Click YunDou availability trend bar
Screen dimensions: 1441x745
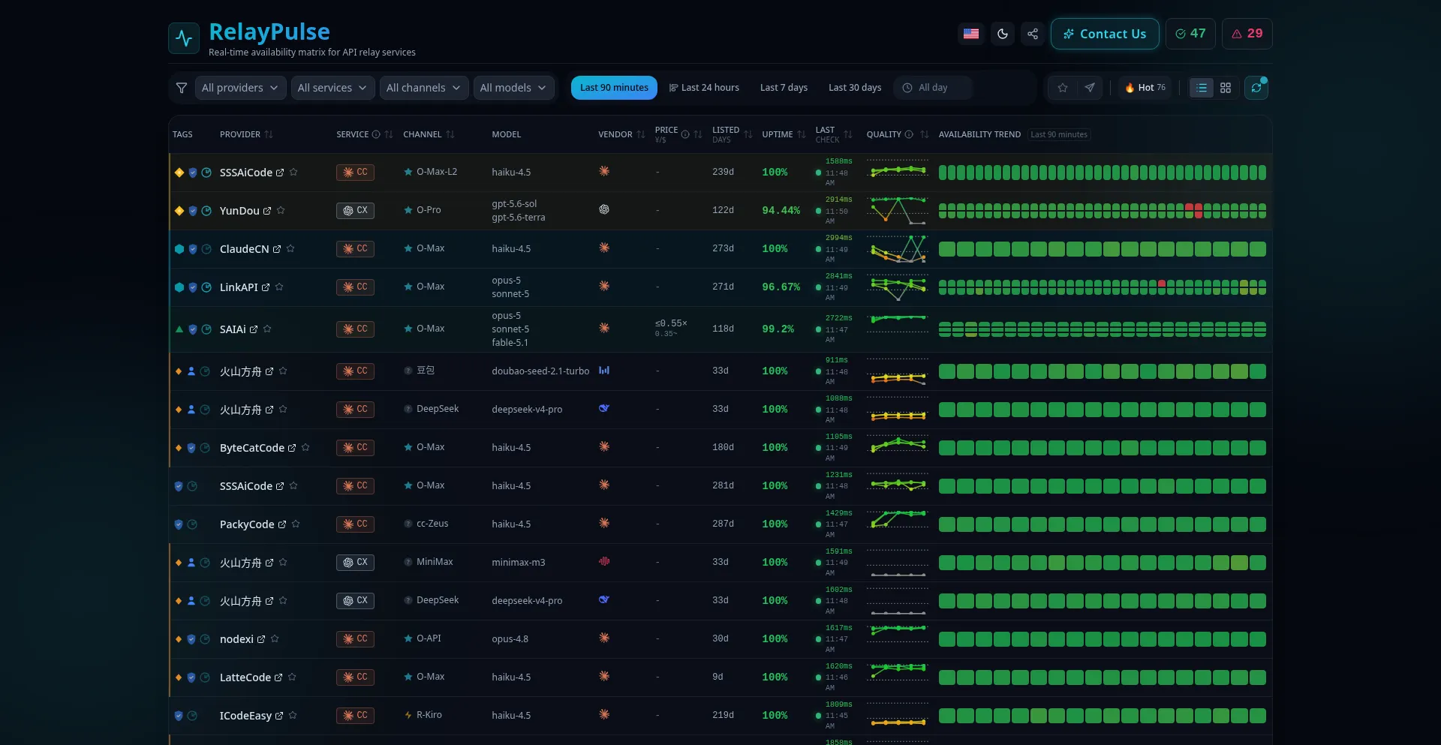coord(1102,211)
